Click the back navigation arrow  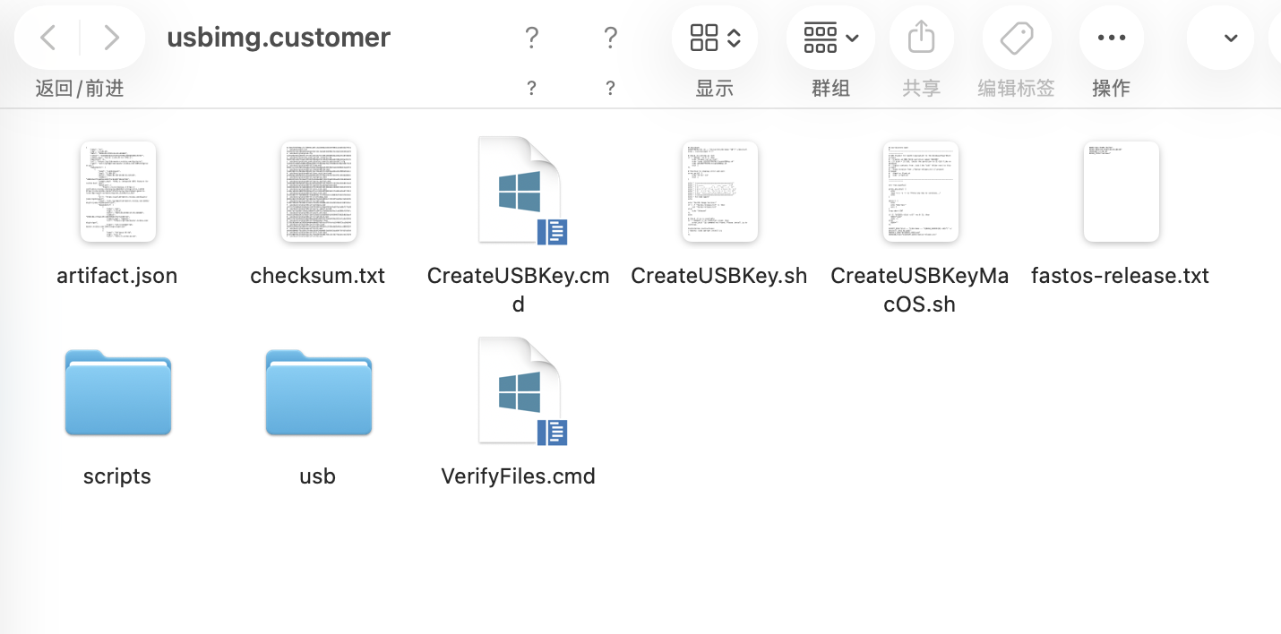point(48,38)
